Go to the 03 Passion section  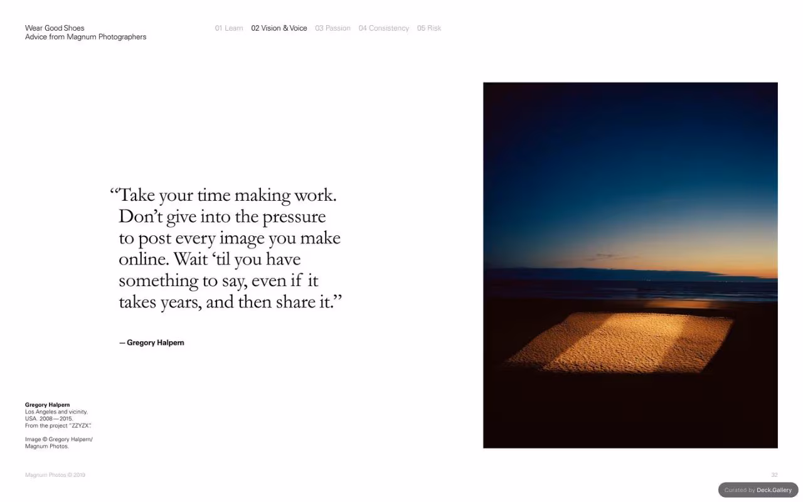pos(332,28)
